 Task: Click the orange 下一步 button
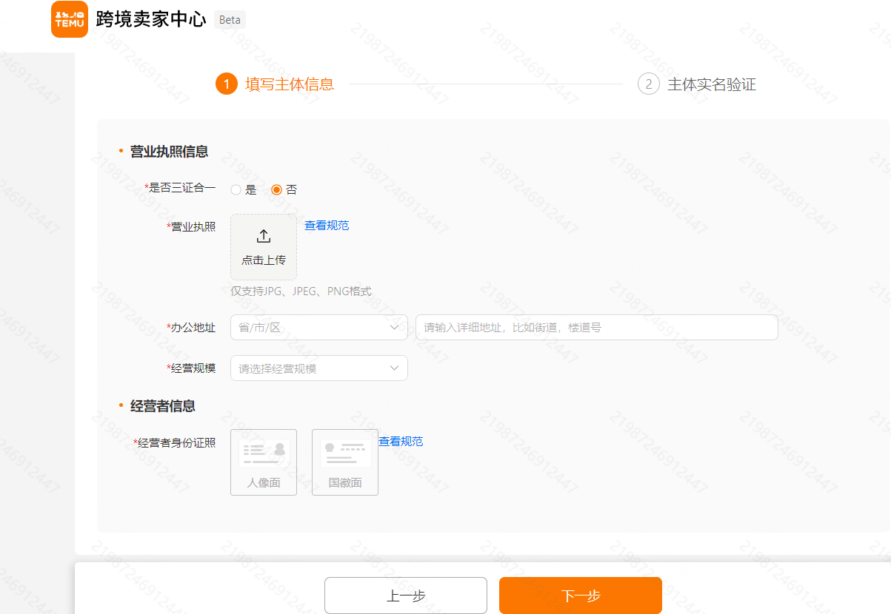580,595
